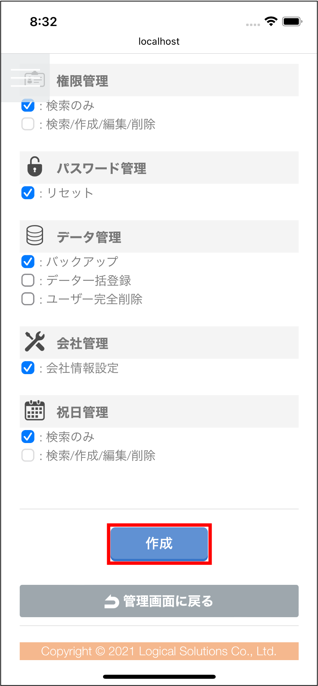Enable 検索/作成/編集/削除 under 祝日管理
This screenshot has width=318, height=686.
tap(28, 455)
